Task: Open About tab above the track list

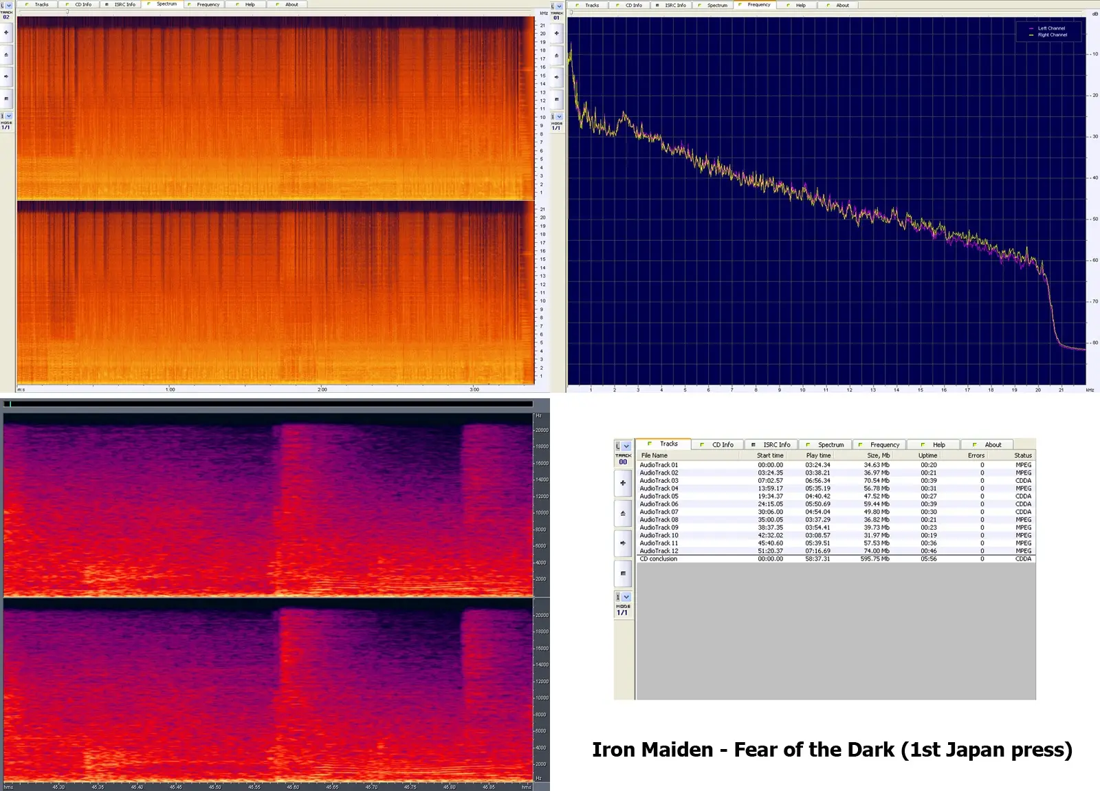Action: (x=987, y=445)
